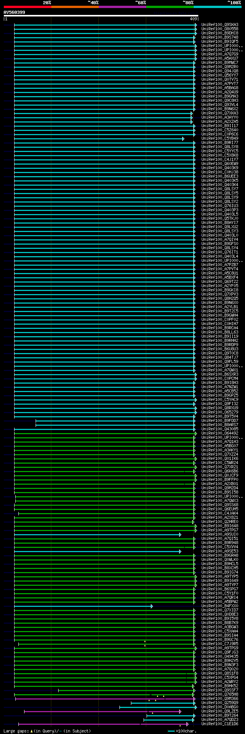Select hit label UniRef100_O64492
The height and width of the screenshot is (734, 245).
220,433
